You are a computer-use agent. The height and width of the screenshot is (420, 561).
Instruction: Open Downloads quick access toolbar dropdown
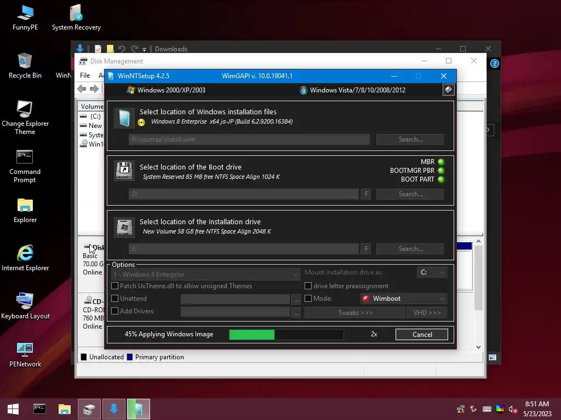[144, 49]
